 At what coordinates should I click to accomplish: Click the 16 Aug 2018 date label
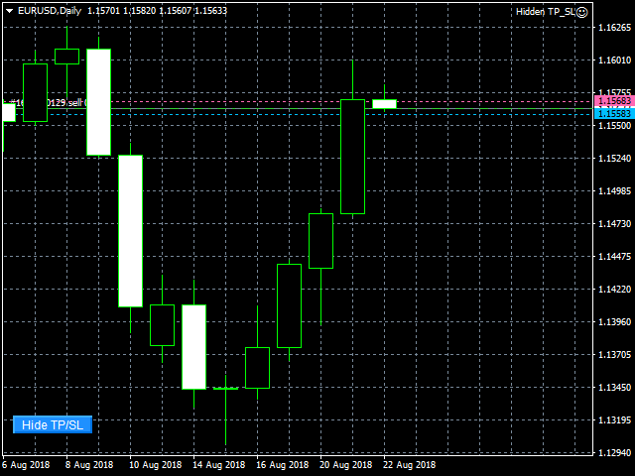[282, 465]
